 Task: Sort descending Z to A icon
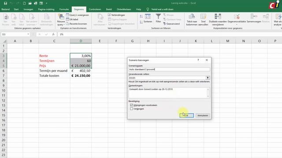click(x=141, y=22)
